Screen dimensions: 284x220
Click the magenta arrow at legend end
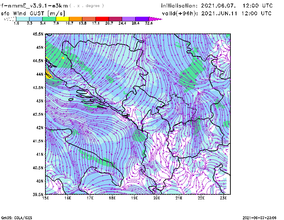155,19
